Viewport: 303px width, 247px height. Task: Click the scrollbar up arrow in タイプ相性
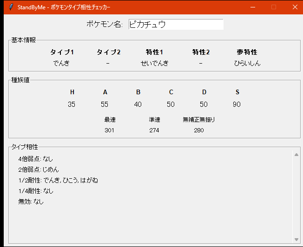point(296,155)
